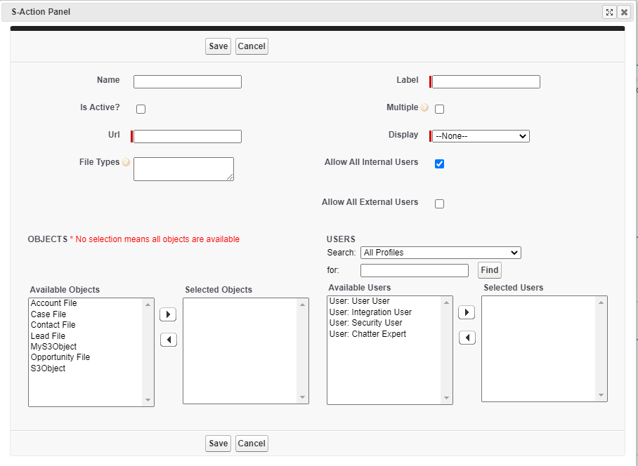Image resolution: width=638 pixels, height=466 pixels.
Task: Open the Display dropdown
Action: [481, 136]
